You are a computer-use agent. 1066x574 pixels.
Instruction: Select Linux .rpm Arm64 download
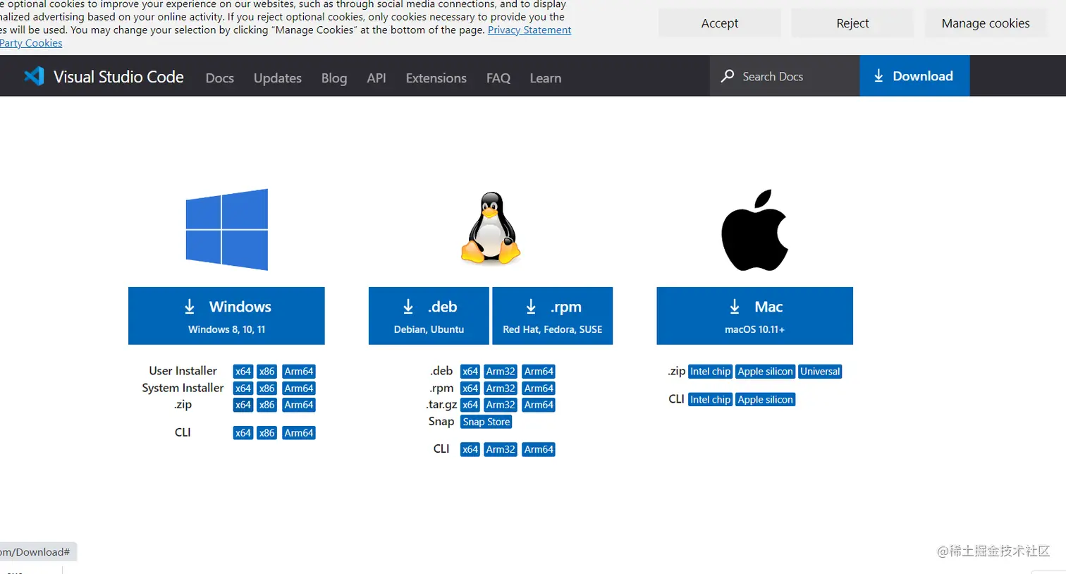point(539,389)
